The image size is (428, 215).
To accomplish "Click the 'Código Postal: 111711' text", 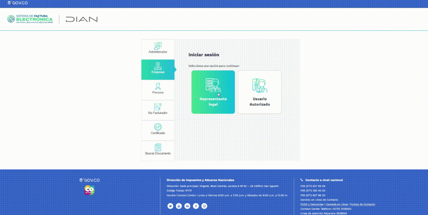I will coord(179,191).
